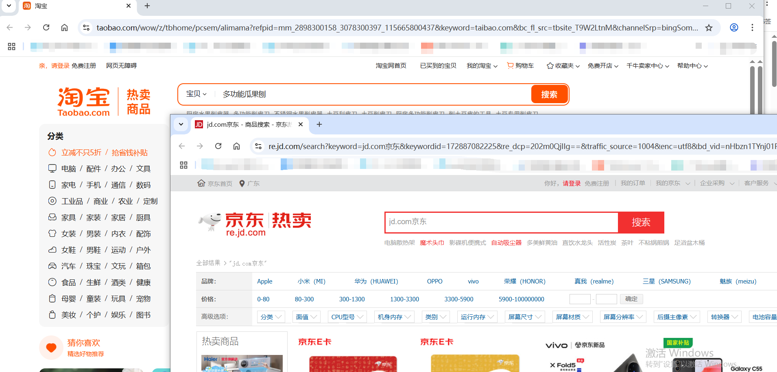The width and height of the screenshot is (777, 372).
Task: Open three-dot browser menu in Taobao window
Action: [752, 28]
